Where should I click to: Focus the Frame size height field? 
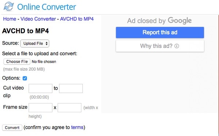[x=70, y=107]
